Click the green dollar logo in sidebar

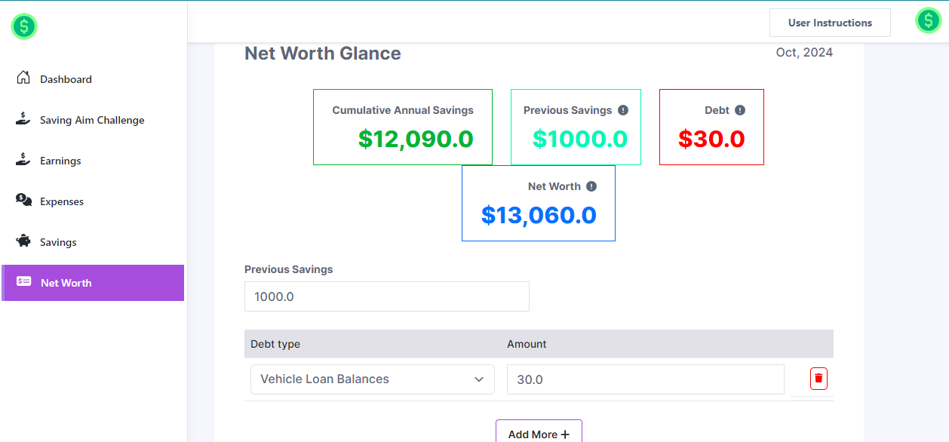[24, 27]
